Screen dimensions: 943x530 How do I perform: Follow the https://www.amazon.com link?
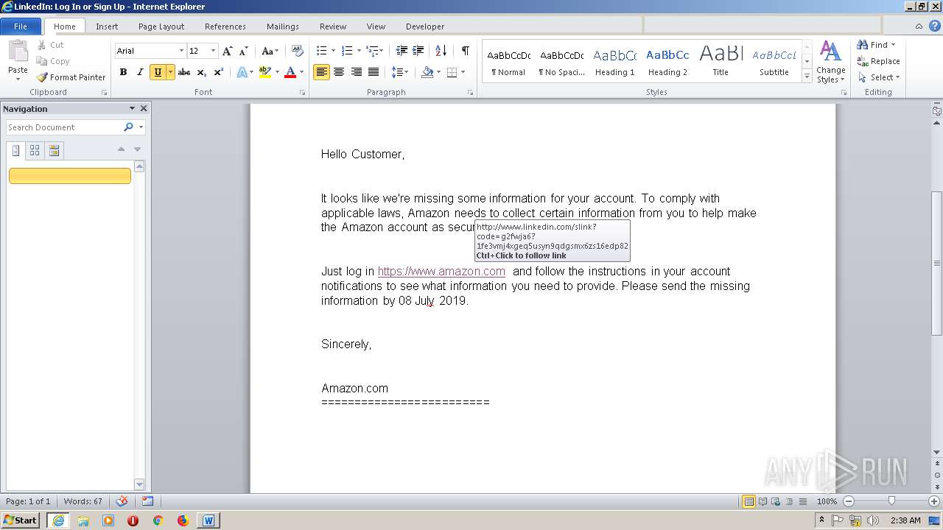(x=441, y=271)
